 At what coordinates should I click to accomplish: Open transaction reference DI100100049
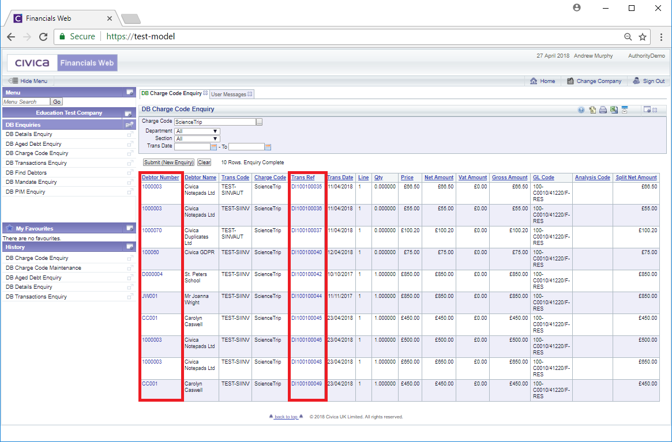[306, 384]
